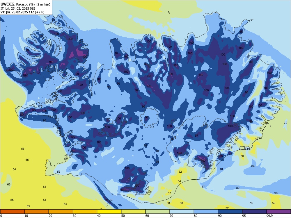Choose the purple legend color above 99.9

pyautogui.click(x=278, y=212)
